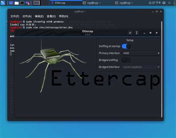Open the terminal 帮助(H) menu

pos(64,16)
